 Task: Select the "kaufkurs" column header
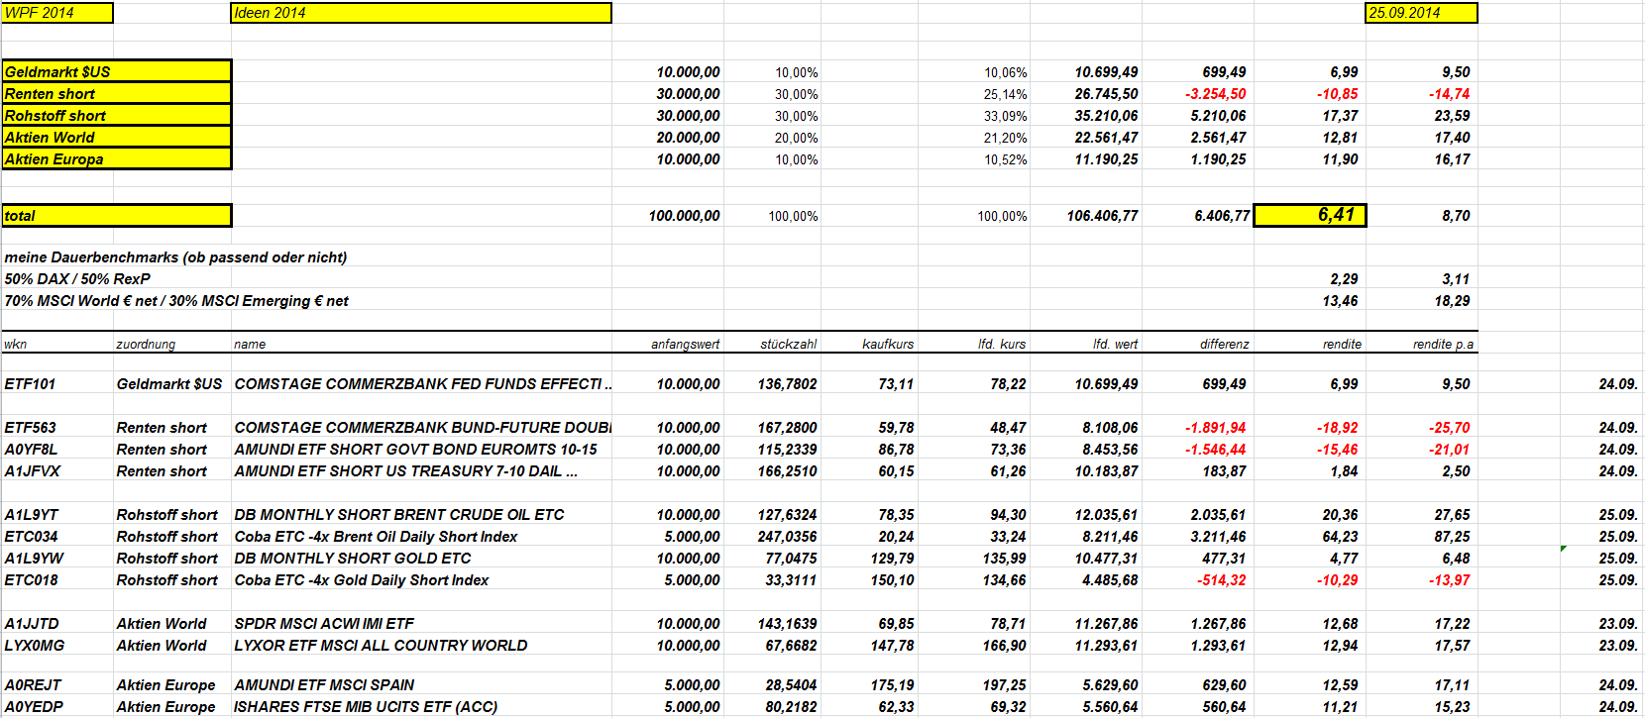[888, 344]
